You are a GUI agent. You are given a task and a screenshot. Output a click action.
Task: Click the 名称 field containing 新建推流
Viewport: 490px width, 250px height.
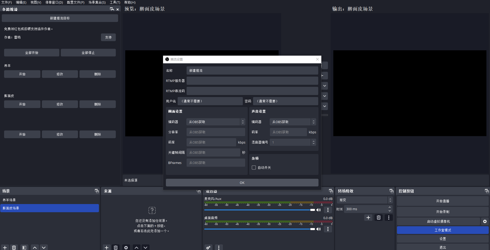coord(252,70)
